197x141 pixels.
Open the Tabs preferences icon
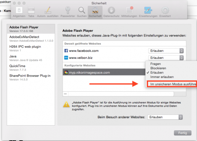[x=31, y=12]
